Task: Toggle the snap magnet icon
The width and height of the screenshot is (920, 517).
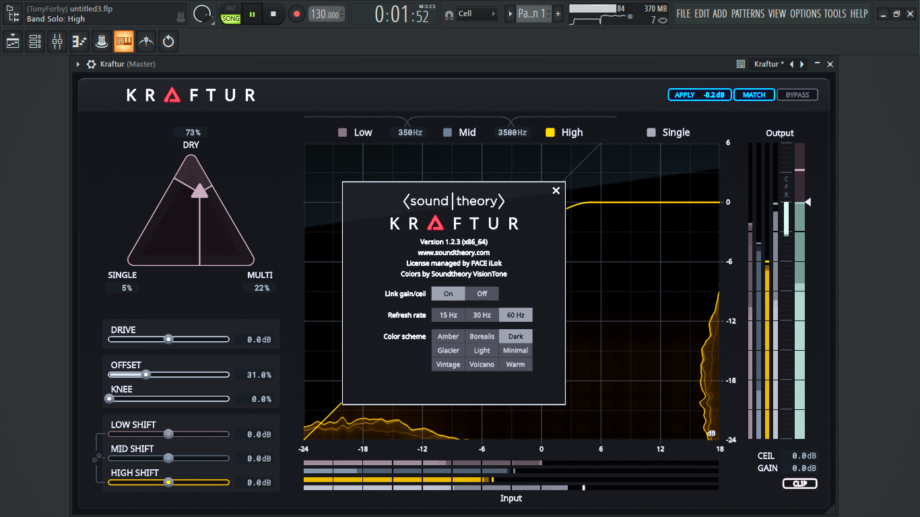Action: pyautogui.click(x=449, y=14)
